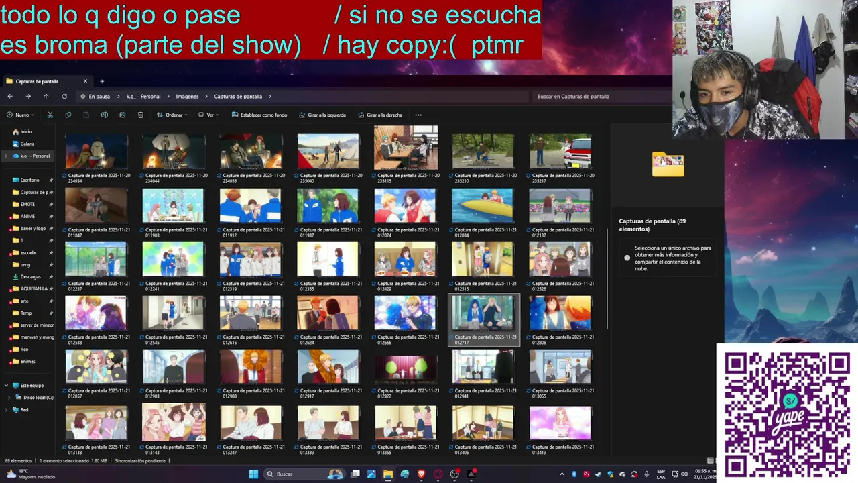
Task: Select screenshot thumbnail 2025-11-21 012922
Action: click(x=406, y=374)
